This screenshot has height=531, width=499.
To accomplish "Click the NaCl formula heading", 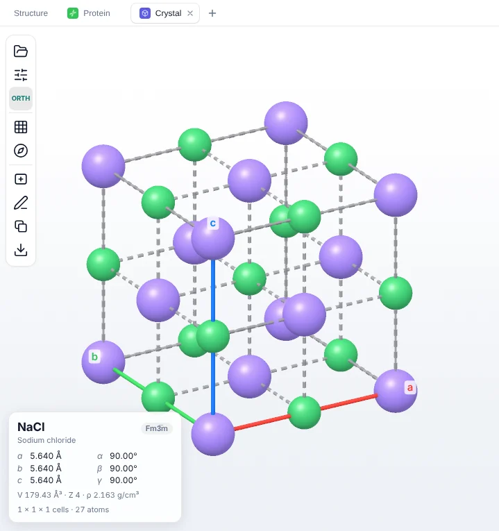I will tap(31, 427).
